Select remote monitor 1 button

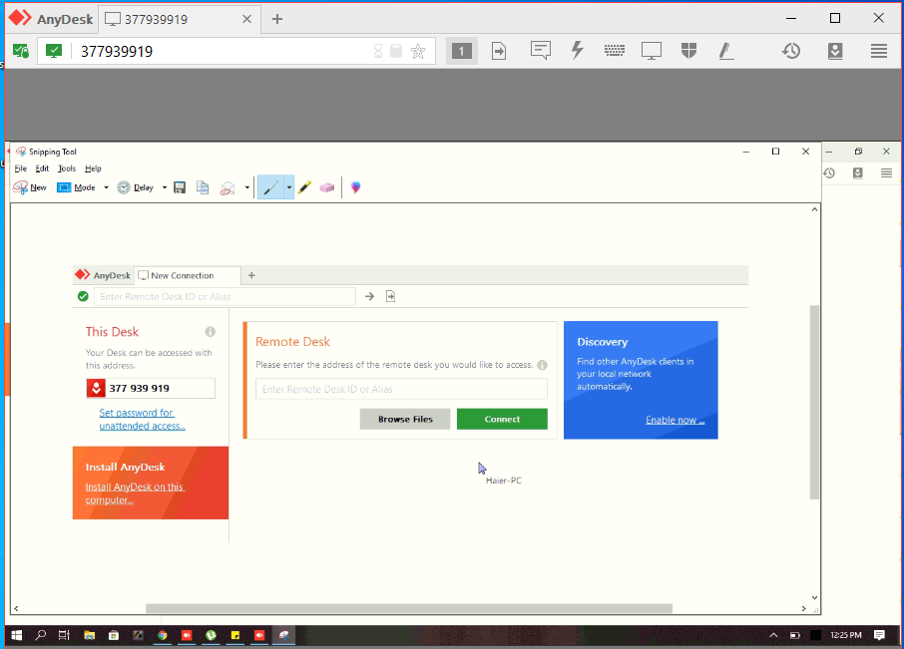click(x=461, y=51)
